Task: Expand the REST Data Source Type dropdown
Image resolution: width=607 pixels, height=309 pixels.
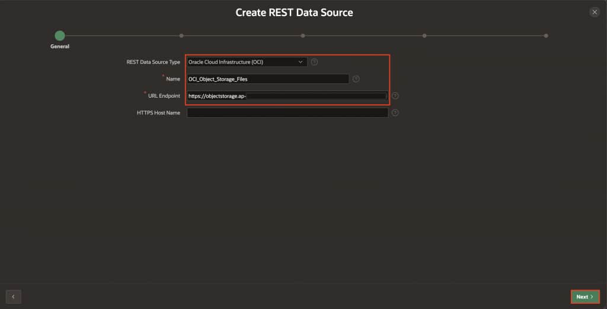Action: [247, 62]
